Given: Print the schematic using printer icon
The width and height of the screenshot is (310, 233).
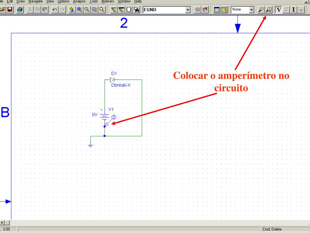Looking at the screenshot, I should (20, 9).
